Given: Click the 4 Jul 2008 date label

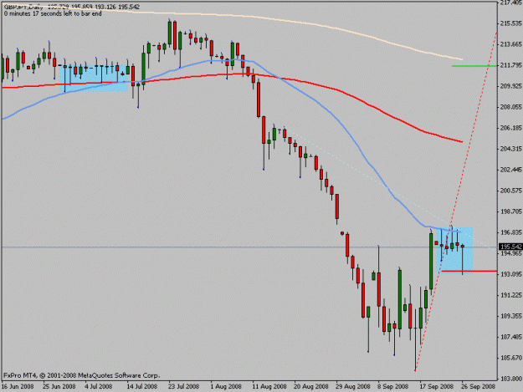Looking at the screenshot, I should tap(99, 387).
